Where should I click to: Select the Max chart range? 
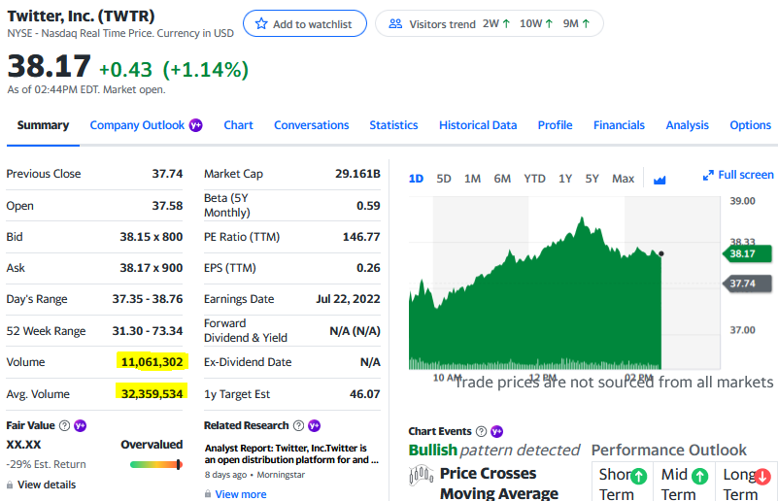coord(623,179)
